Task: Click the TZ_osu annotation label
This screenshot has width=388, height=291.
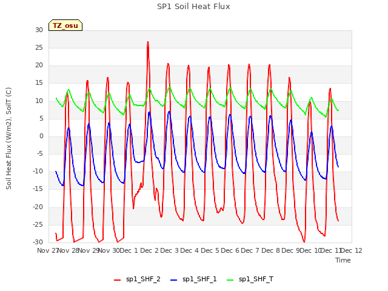Action: [65, 25]
